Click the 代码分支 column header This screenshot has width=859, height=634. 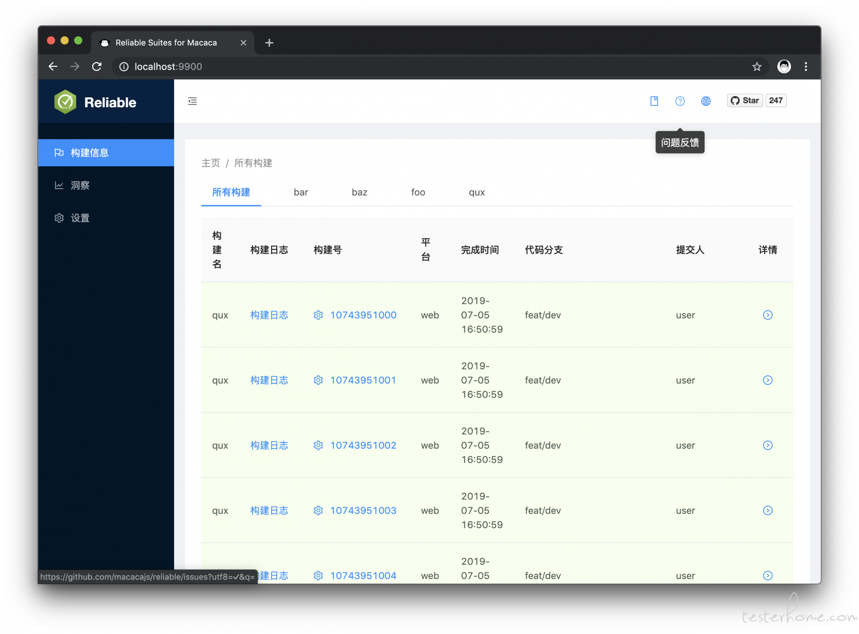click(544, 250)
